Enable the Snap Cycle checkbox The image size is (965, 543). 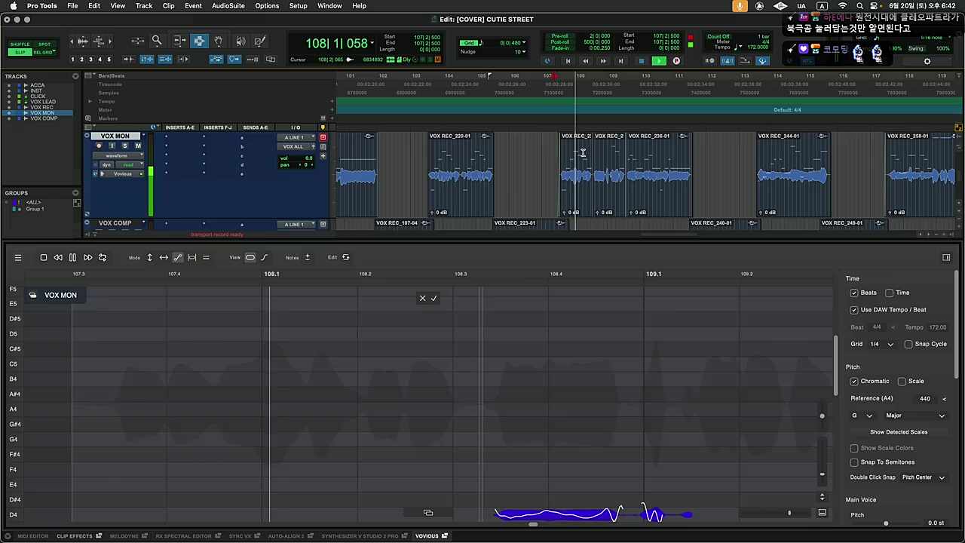[x=908, y=344]
